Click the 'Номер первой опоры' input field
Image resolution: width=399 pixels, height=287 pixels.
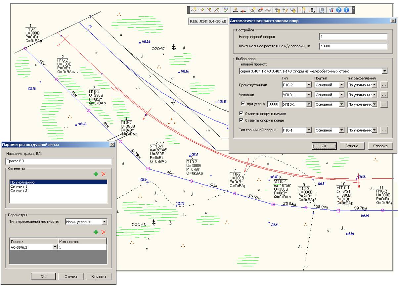(x=353, y=36)
